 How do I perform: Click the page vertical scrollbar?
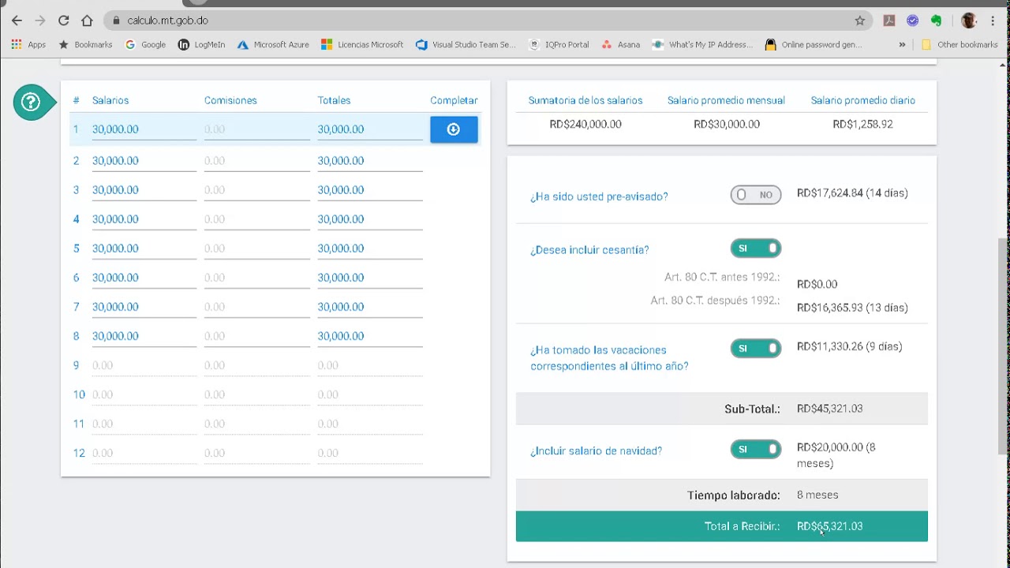tap(1003, 347)
